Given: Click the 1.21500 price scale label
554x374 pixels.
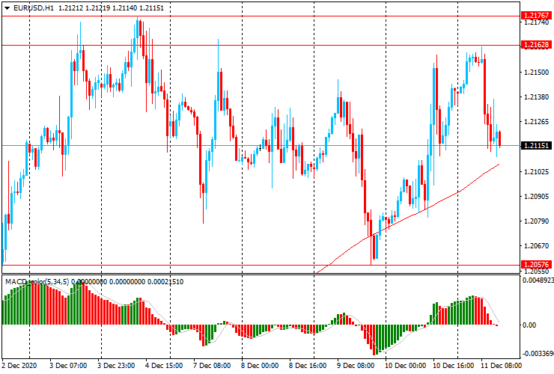Looking at the screenshot, I should [x=536, y=72].
